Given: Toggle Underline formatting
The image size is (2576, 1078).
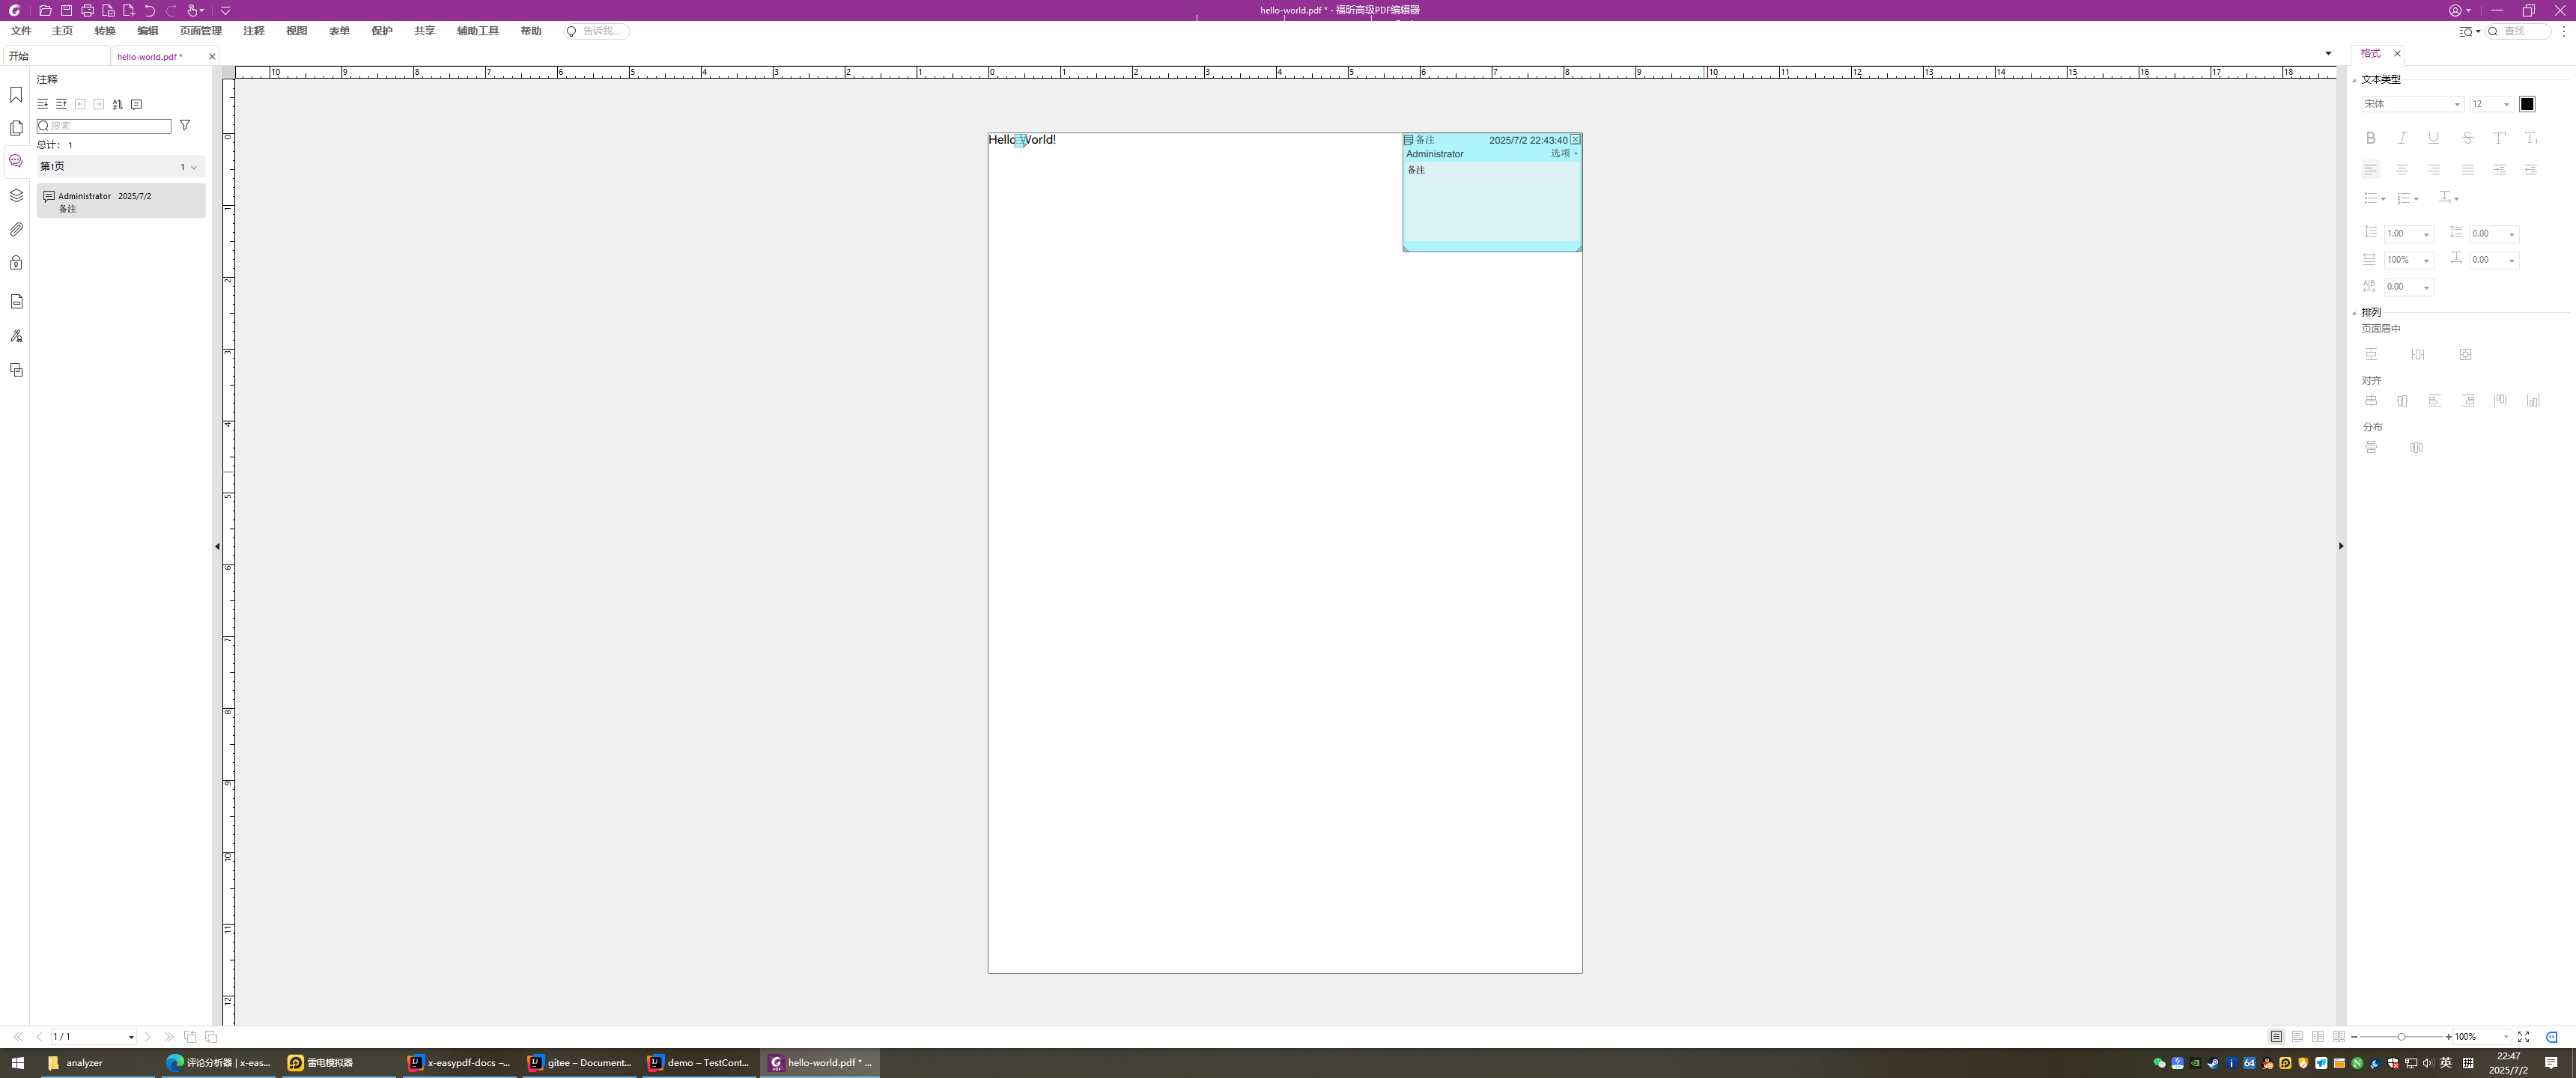Looking at the screenshot, I should [x=2434, y=138].
